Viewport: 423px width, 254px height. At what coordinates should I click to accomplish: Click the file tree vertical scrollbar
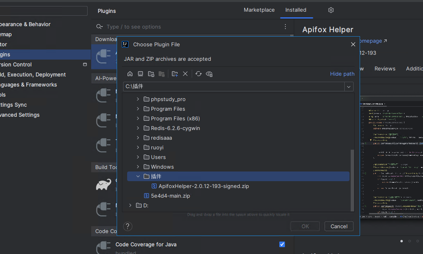(352, 180)
